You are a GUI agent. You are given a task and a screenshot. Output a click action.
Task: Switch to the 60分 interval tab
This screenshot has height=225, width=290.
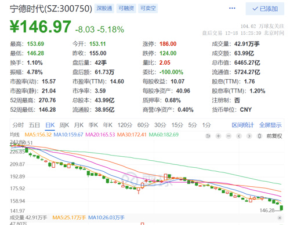[x=143, y=125]
